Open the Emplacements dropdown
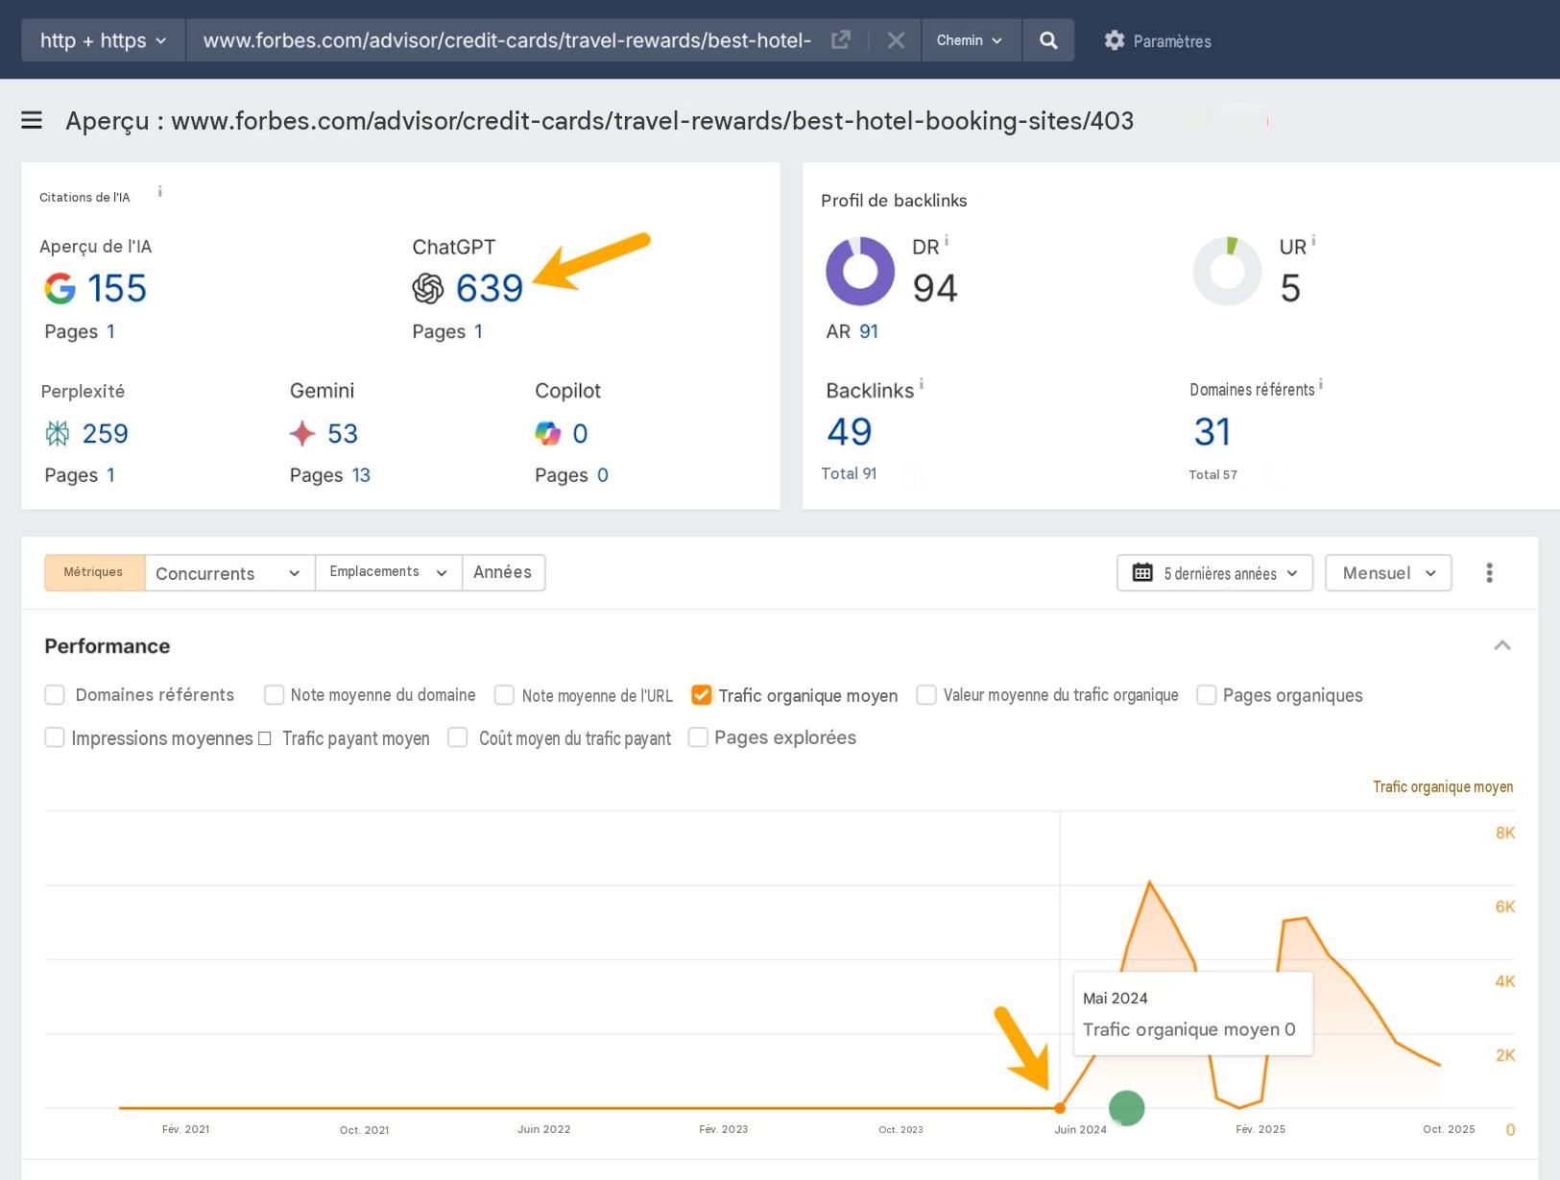The image size is (1560, 1180). [x=389, y=573]
